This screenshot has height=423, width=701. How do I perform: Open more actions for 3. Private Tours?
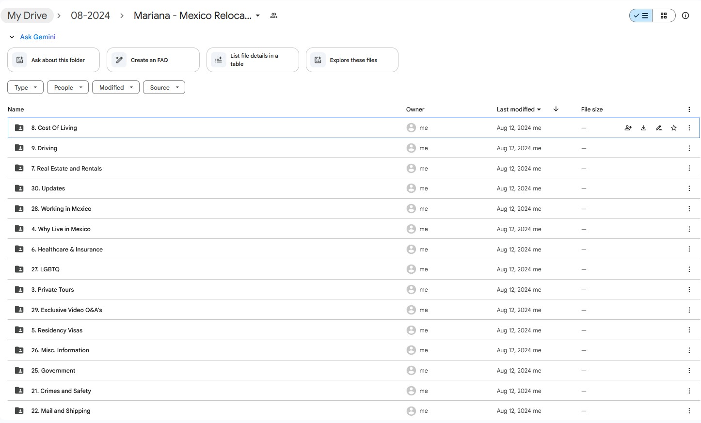point(689,290)
